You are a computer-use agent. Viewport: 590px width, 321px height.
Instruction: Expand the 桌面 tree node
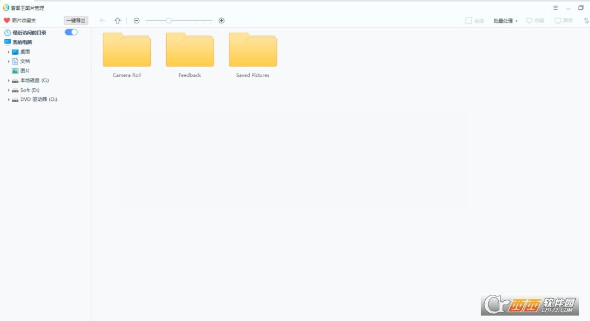9,52
